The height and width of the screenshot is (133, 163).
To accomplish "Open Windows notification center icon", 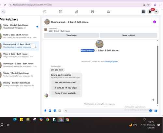I will pos(158,125).
